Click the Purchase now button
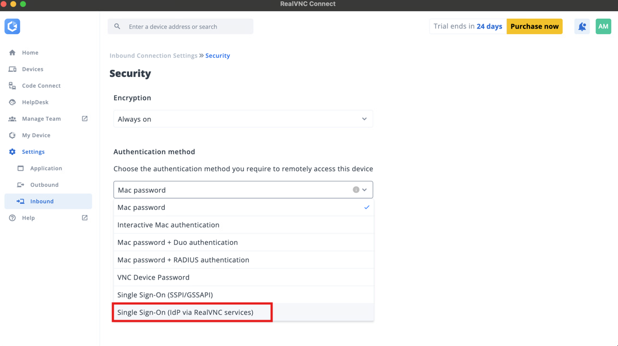Image resolution: width=618 pixels, height=346 pixels. (x=535, y=26)
